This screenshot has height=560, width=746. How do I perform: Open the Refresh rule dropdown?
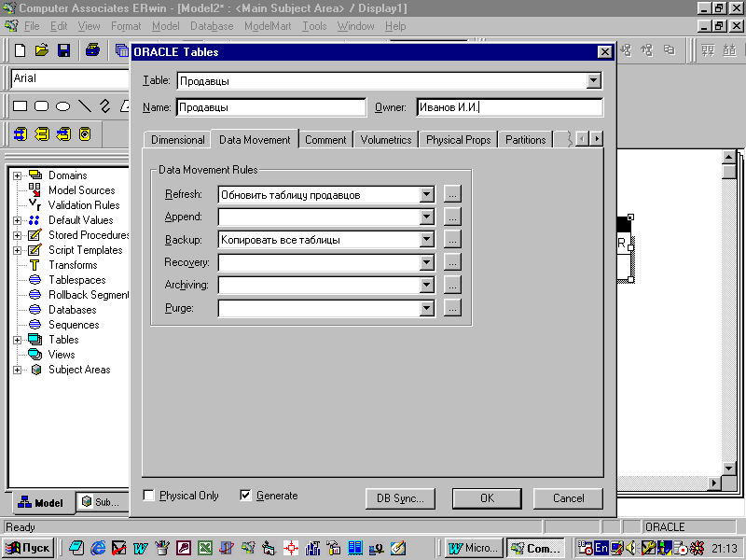(427, 194)
